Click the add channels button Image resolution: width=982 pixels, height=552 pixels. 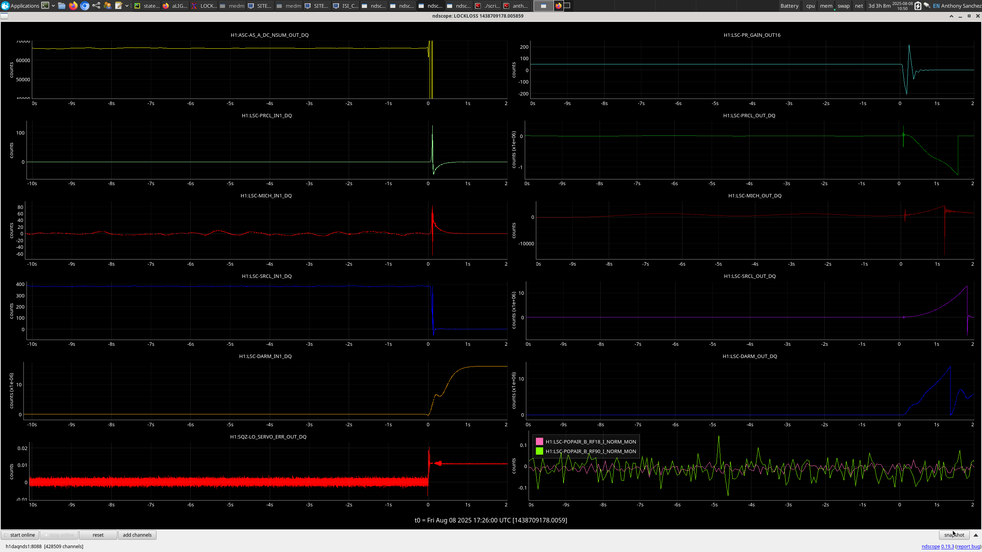(137, 535)
